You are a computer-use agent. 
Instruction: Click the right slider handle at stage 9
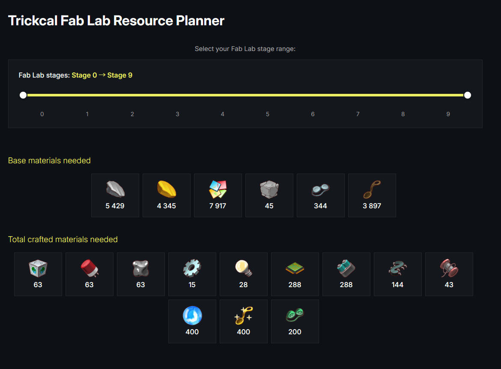pos(468,95)
